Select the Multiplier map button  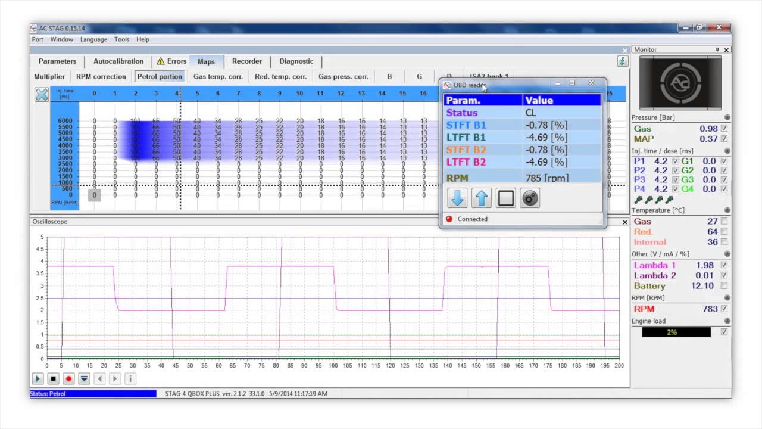tap(49, 76)
